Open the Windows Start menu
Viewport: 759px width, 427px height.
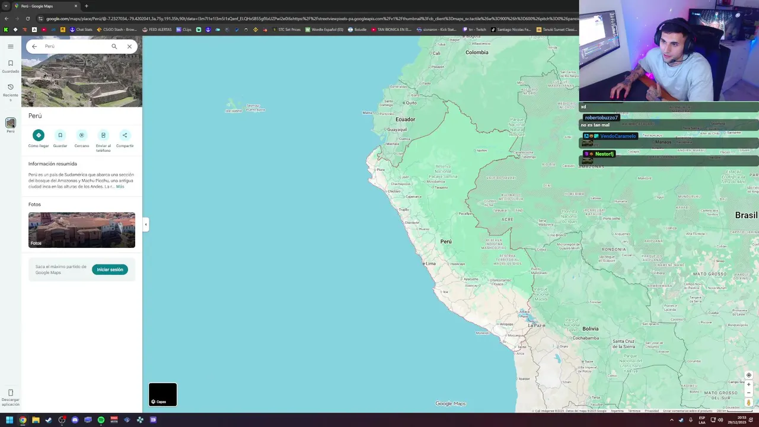9,420
